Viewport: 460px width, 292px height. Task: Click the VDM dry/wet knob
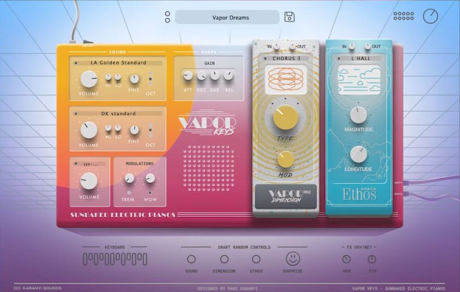click(346, 259)
